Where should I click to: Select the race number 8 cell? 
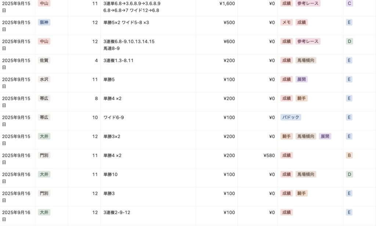tap(96, 98)
